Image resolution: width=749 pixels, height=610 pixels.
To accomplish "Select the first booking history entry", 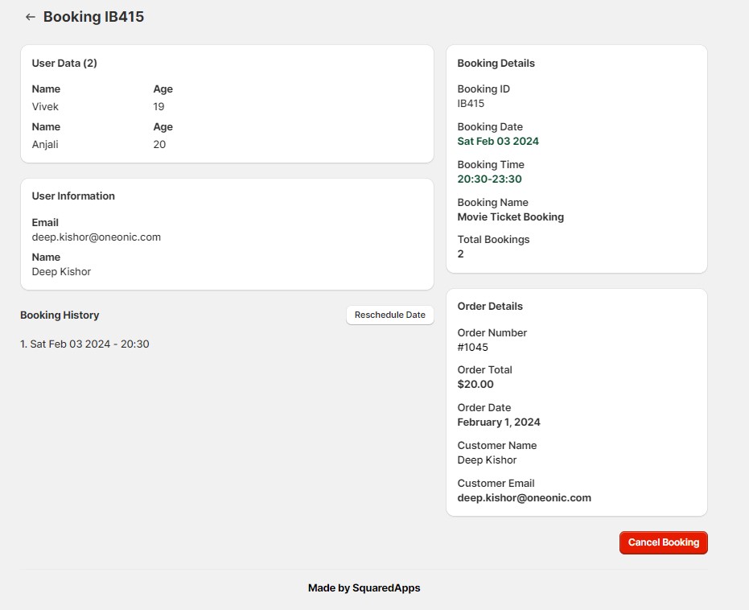I will pyautogui.click(x=84, y=344).
